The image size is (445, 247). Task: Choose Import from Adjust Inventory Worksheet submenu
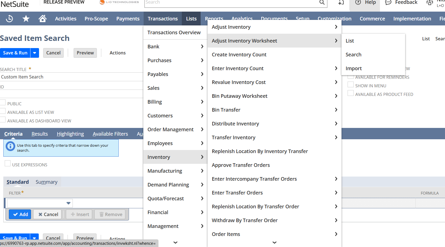(354, 69)
